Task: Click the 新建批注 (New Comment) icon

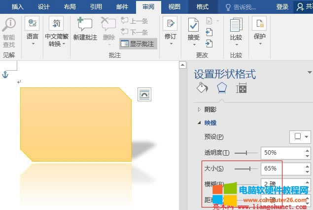Action: point(85,25)
